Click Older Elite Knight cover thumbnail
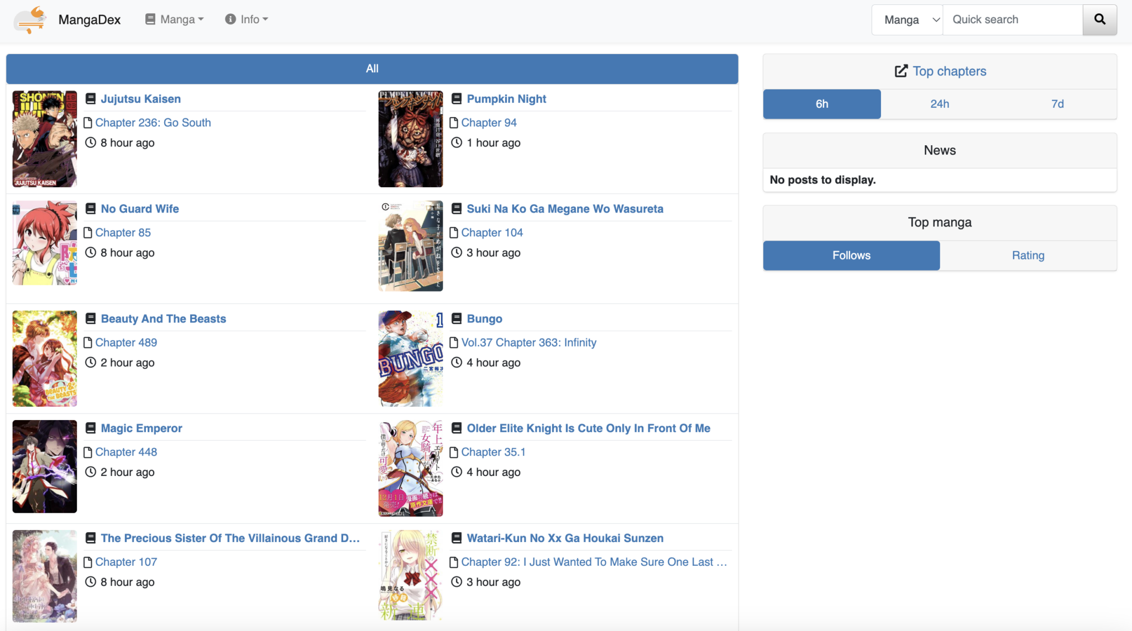Image resolution: width=1132 pixels, height=631 pixels. coord(411,468)
